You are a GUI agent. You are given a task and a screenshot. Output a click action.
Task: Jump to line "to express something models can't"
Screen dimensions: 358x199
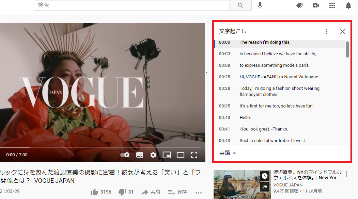[280, 65]
